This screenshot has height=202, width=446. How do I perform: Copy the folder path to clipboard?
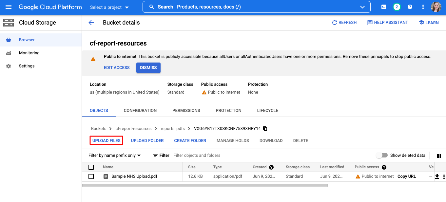click(x=265, y=129)
